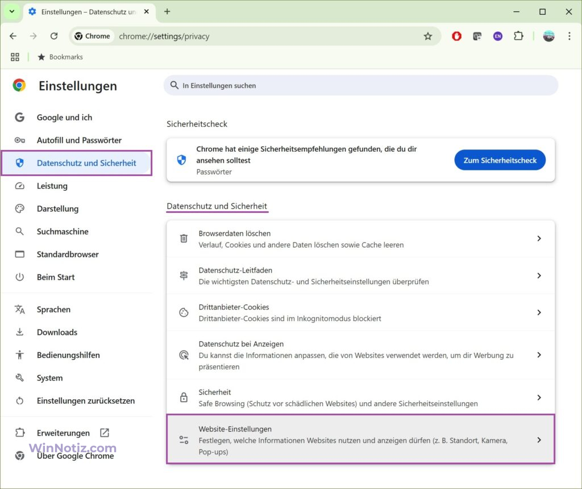This screenshot has width=582, height=489.
Task: Reload the page with the refresh icon
Action: [54, 36]
